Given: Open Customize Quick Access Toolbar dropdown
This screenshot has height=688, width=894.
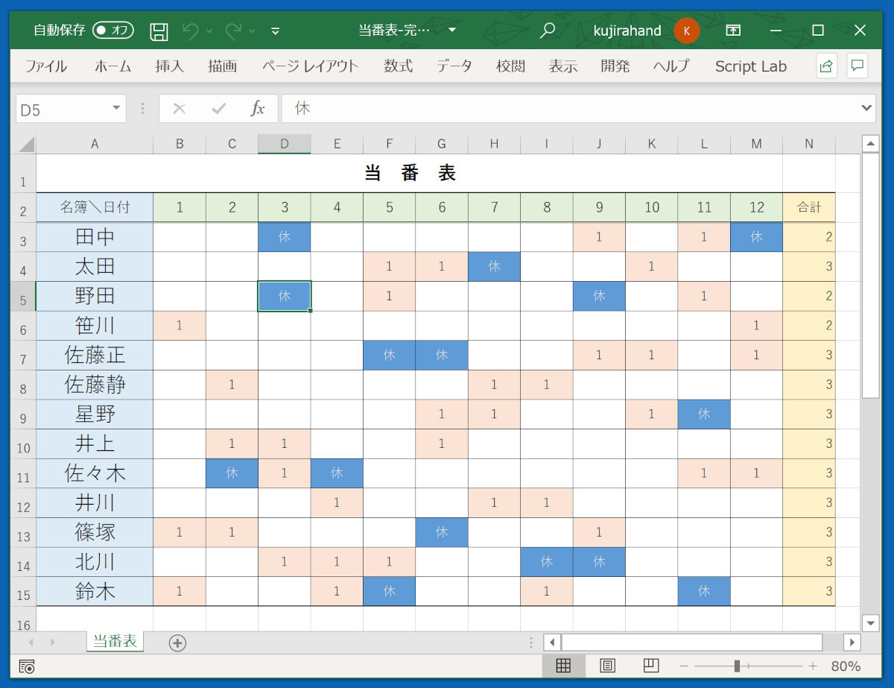Looking at the screenshot, I should coord(276,31).
